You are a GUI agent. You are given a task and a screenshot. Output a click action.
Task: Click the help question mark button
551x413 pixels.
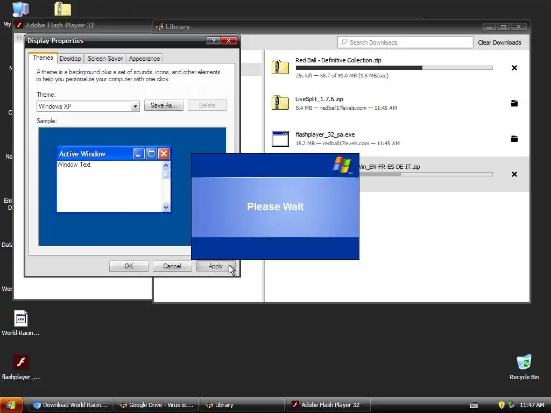pos(213,41)
